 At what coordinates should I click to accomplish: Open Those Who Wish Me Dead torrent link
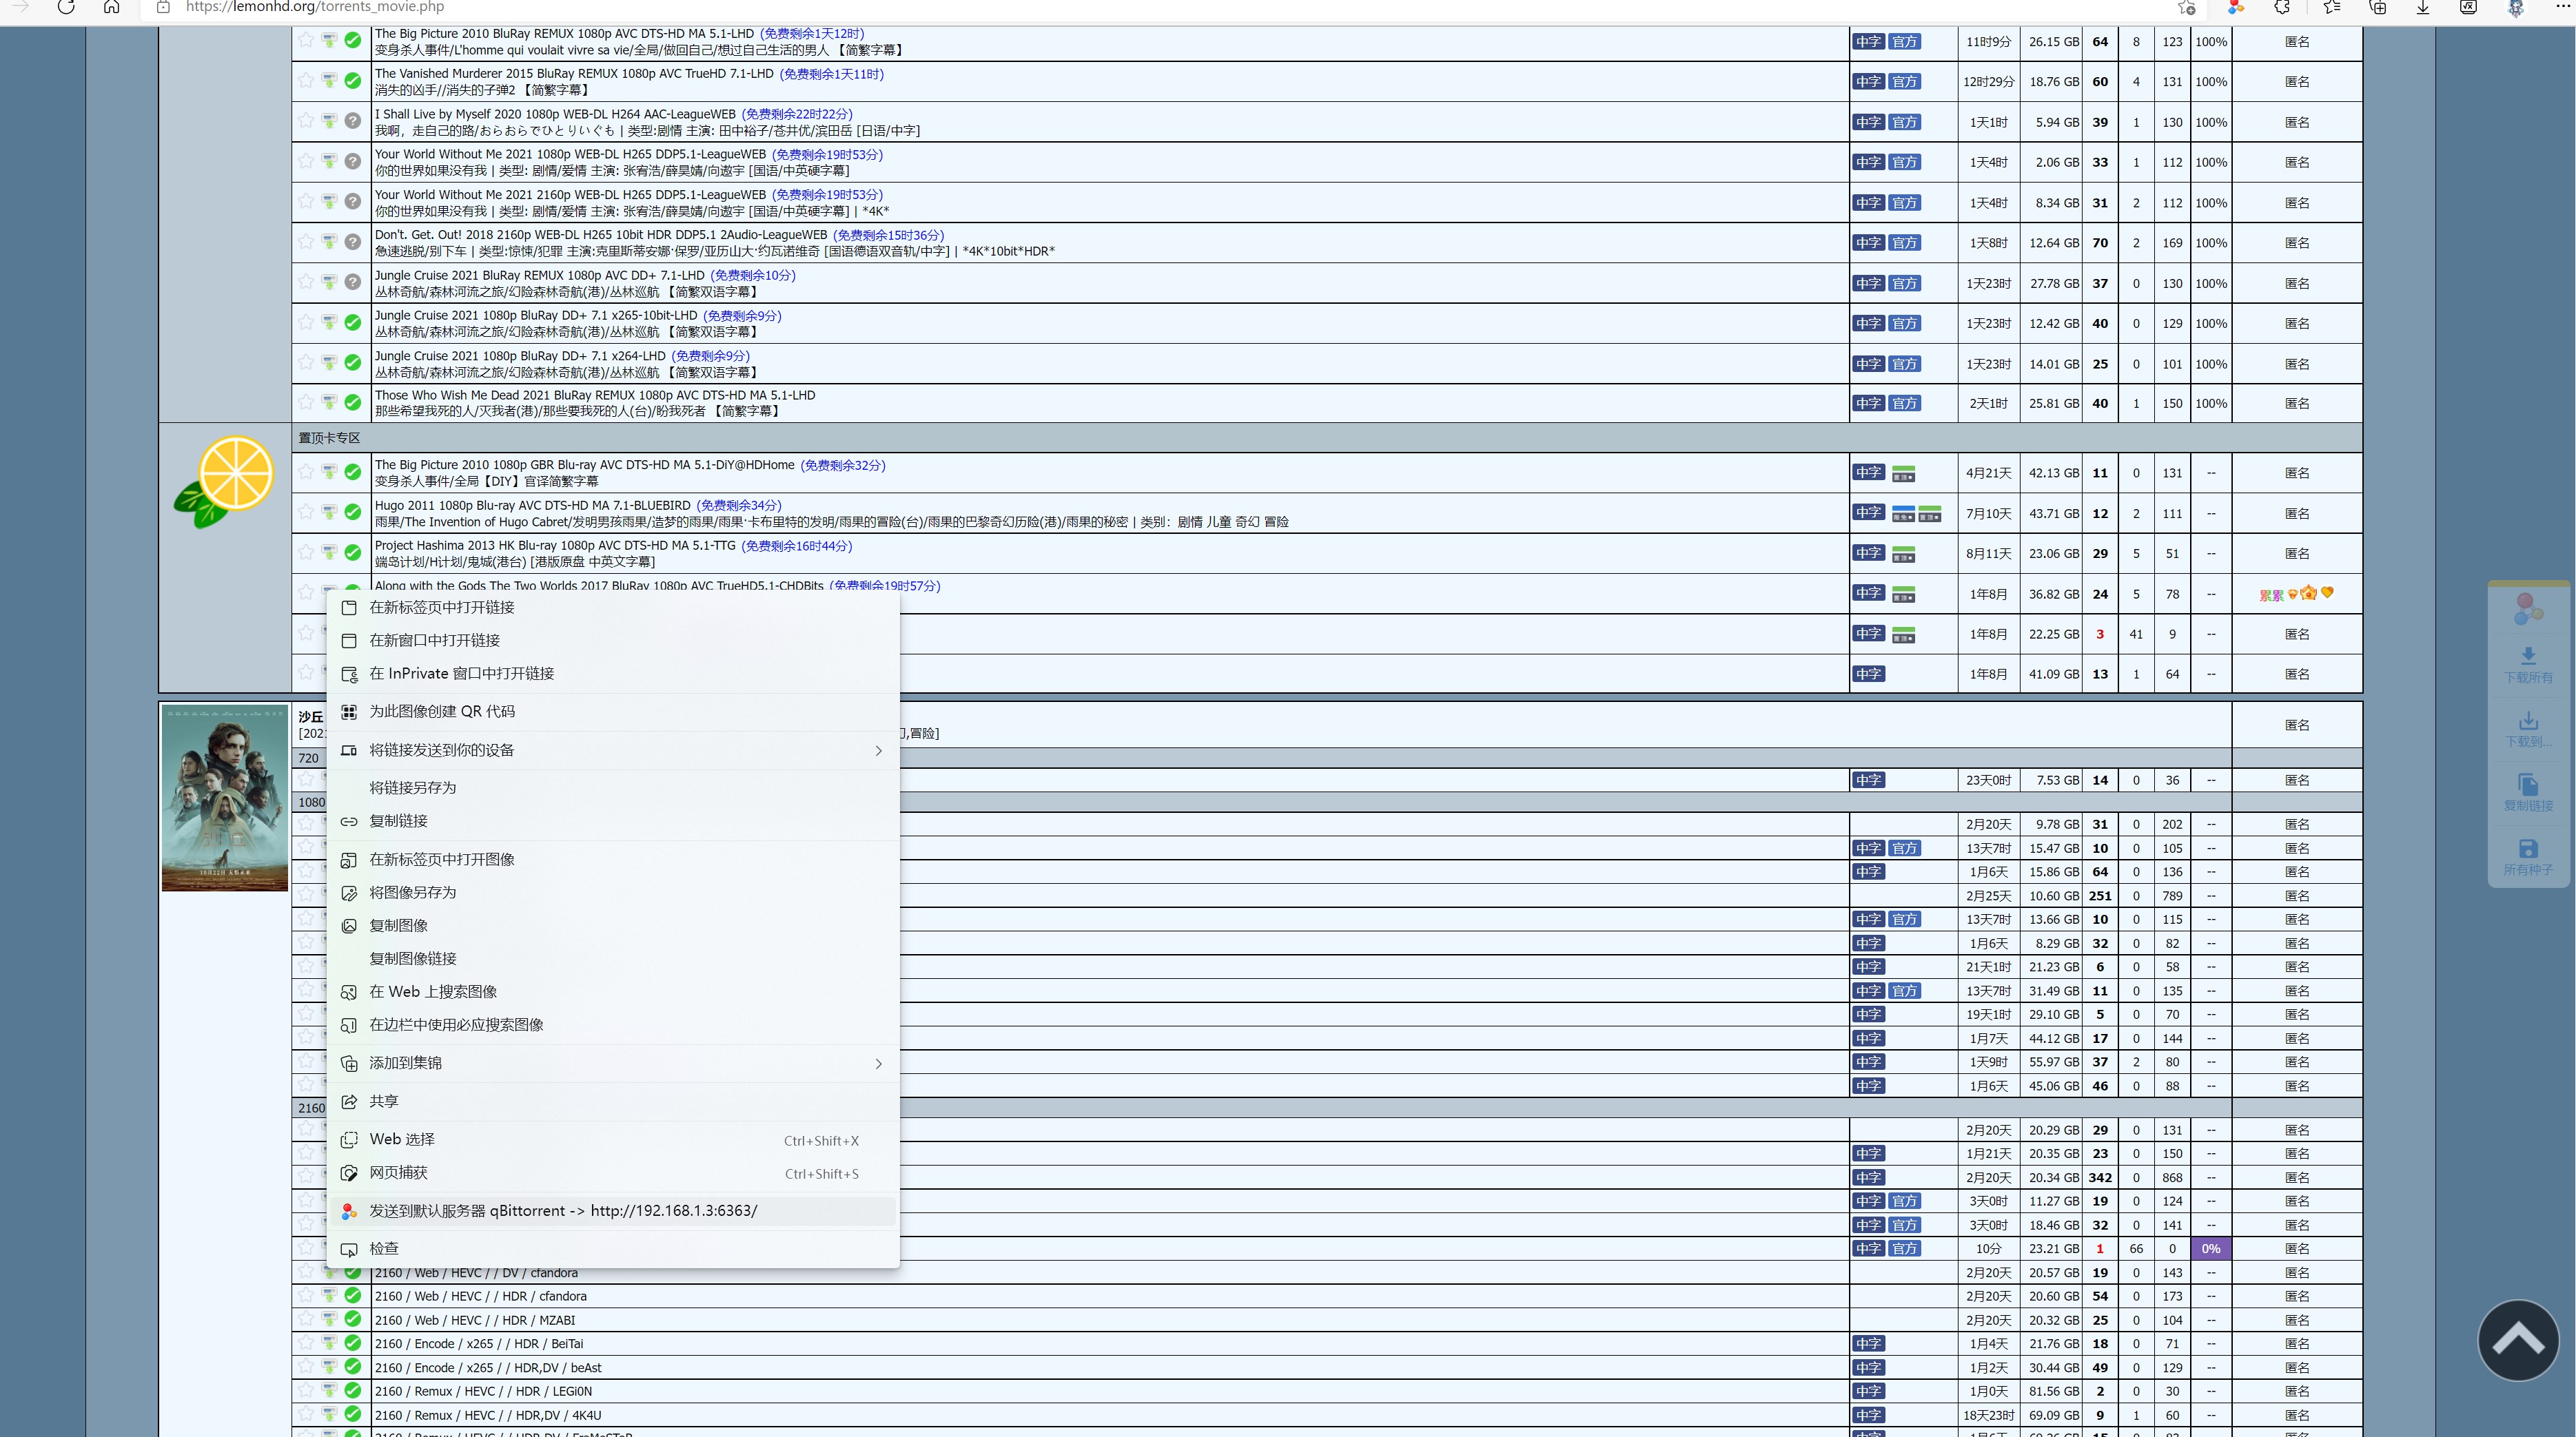[x=594, y=395]
